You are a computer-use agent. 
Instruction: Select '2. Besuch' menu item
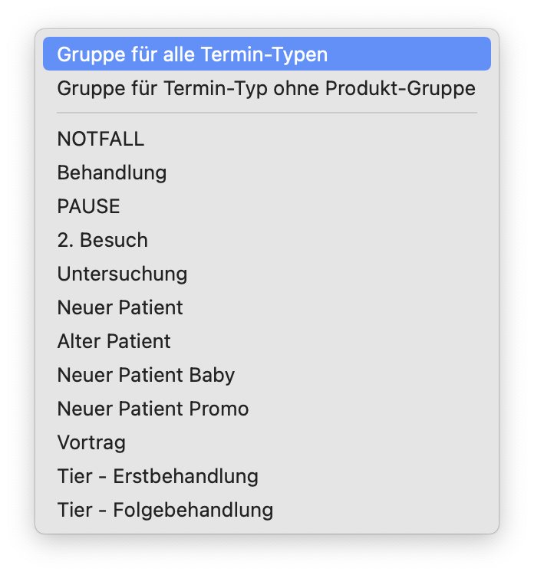point(103,240)
